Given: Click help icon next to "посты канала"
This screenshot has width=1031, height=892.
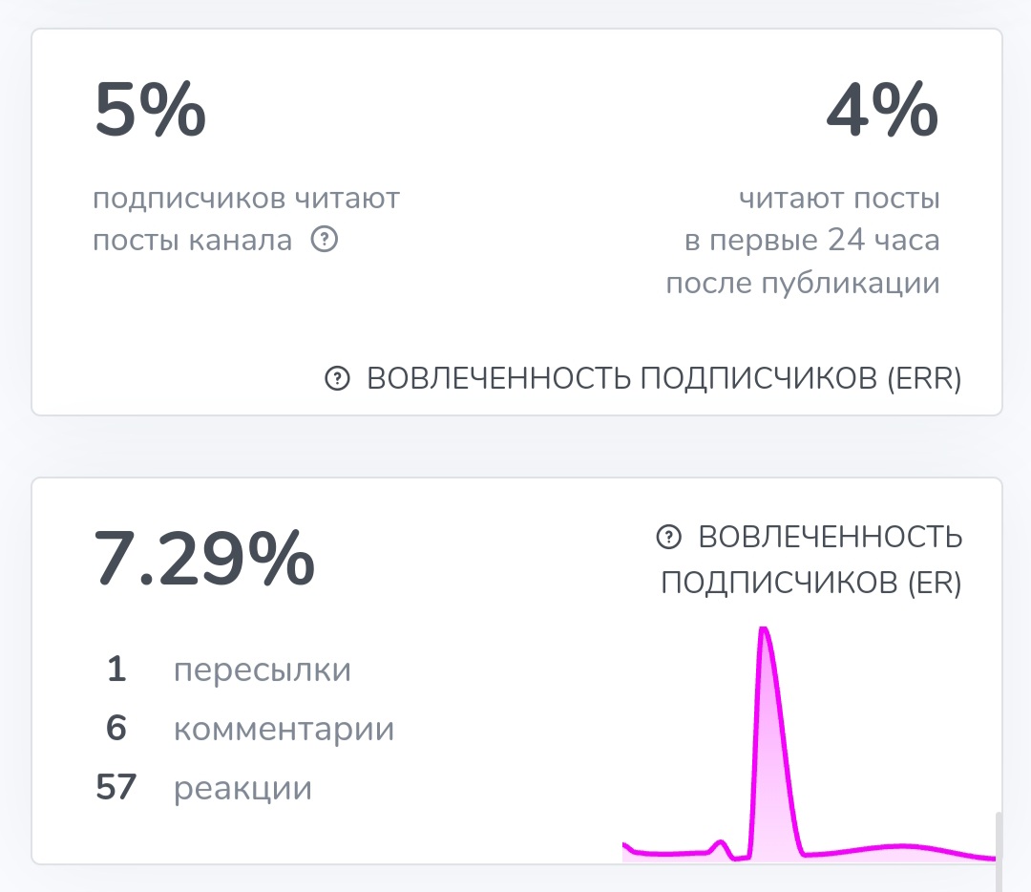Looking at the screenshot, I should 325,240.
